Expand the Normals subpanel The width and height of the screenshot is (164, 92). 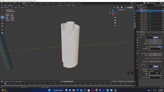click(143, 64)
